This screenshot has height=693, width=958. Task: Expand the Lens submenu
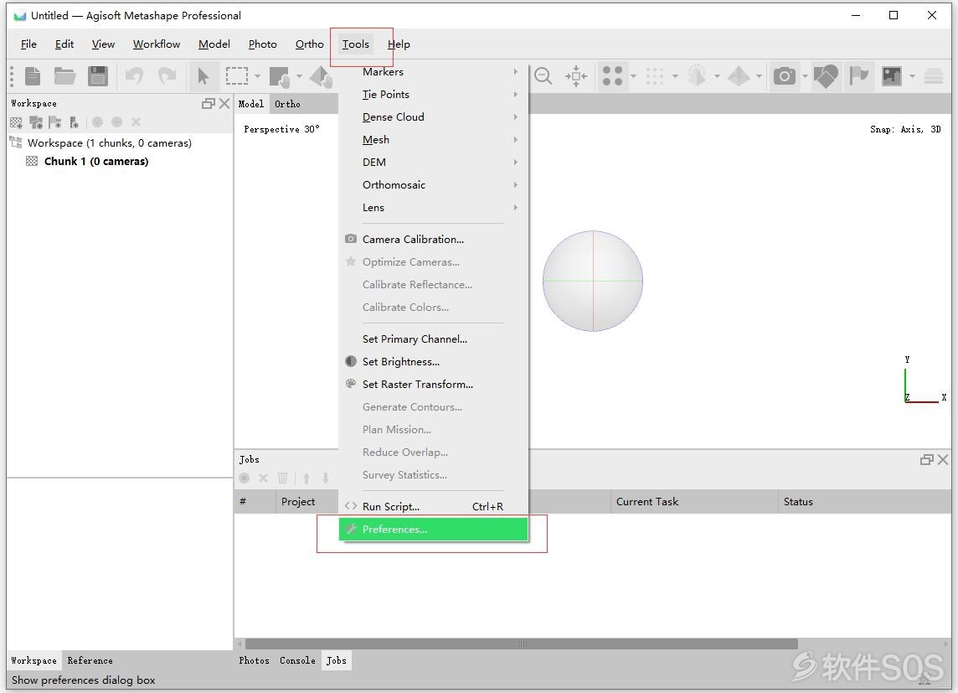click(433, 208)
